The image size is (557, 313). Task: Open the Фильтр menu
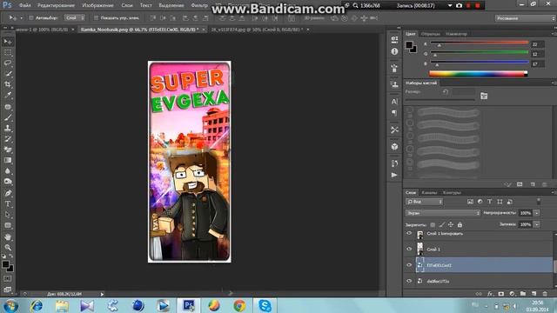(199, 5)
